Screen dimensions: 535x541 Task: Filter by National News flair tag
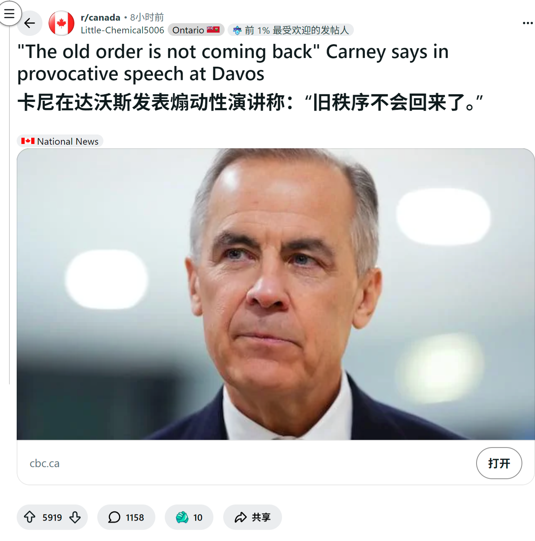tap(60, 141)
